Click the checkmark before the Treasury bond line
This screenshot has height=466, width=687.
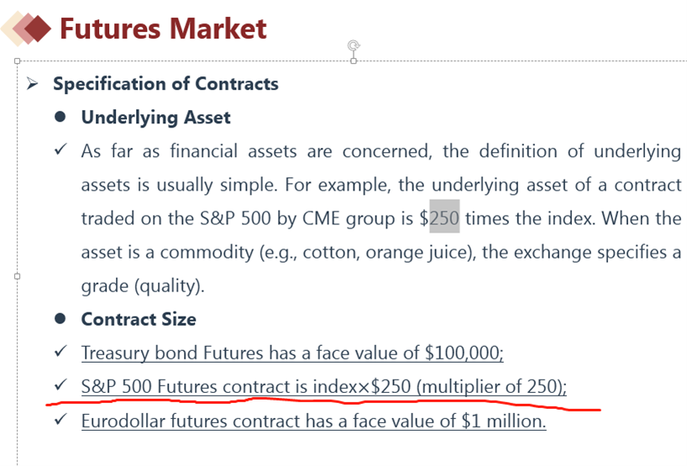60,351
